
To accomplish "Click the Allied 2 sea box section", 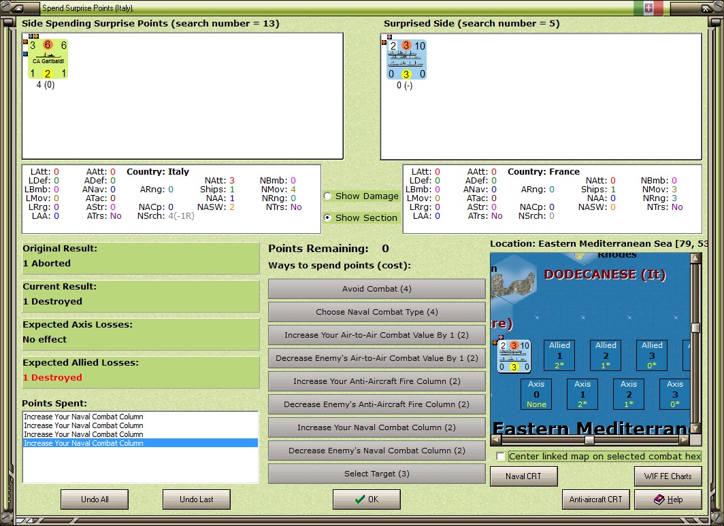I will (x=606, y=355).
